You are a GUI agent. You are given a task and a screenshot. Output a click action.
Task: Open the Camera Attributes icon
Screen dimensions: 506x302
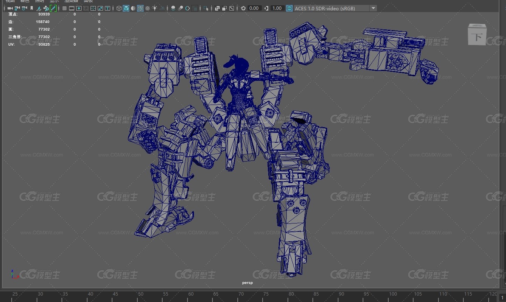point(24,8)
